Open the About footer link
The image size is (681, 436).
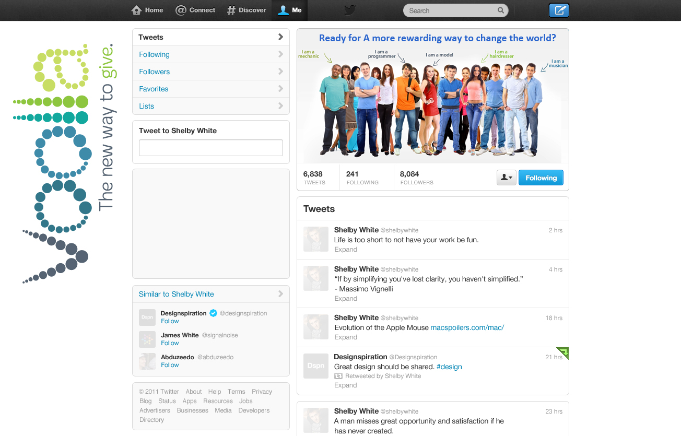coord(194,392)
